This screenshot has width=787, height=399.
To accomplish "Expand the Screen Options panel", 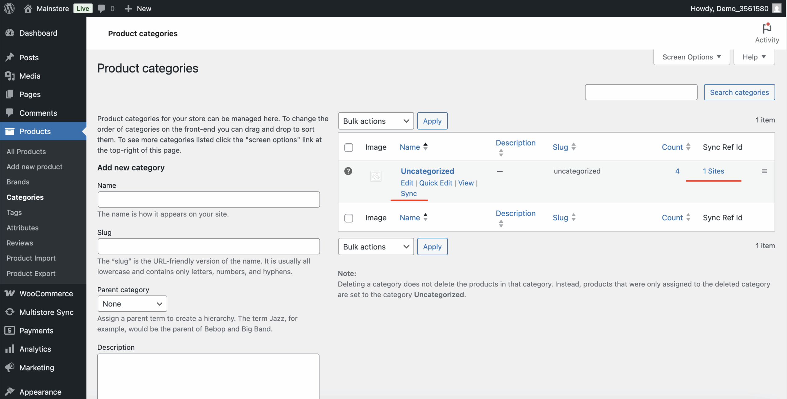I will tap(691, 57).
